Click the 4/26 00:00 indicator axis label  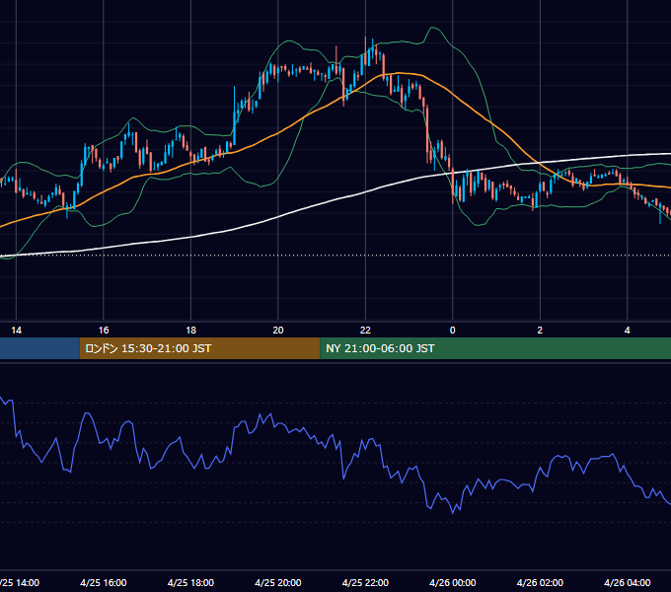(x=453, y=583)
